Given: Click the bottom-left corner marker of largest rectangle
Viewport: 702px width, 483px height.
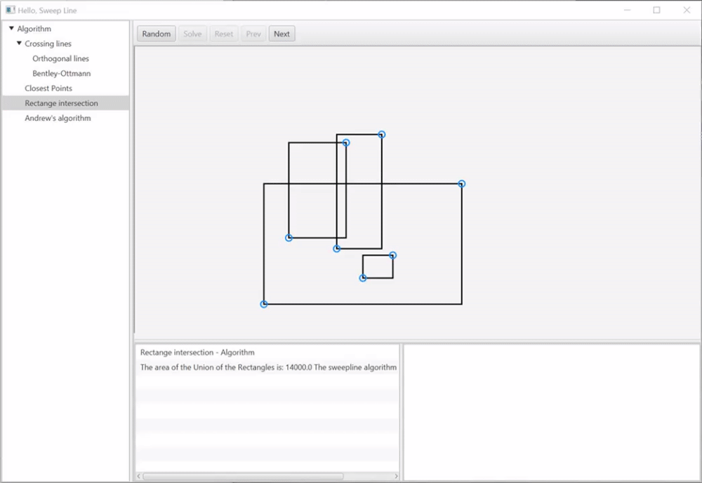Looking at the screenshot, I should pyautogui.click(x=264, y=303).
